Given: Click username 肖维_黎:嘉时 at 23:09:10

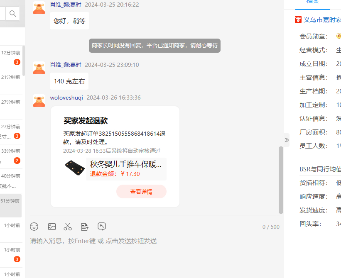Looking at the screenshot, I should point(66,65).
